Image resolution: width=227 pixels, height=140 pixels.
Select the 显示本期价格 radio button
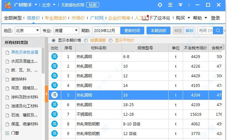pyautogui.click(x=53, y=40)
